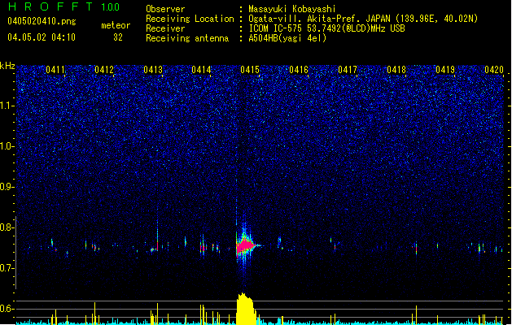Click the big yellow intensity peak at bottom
Viewport: 512px width, 325px height.
point(246,309)
